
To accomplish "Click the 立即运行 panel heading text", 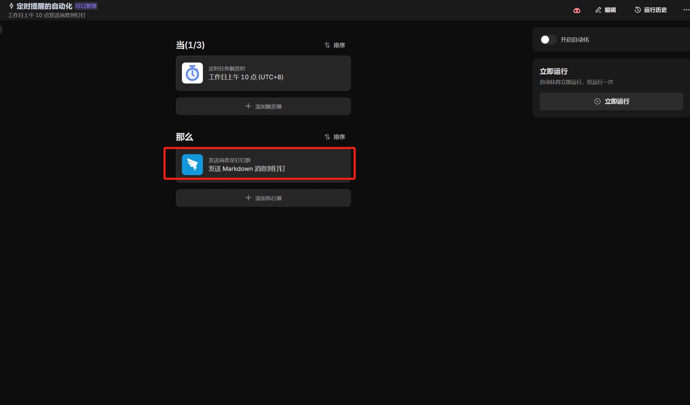I will (x=554, y=71).
